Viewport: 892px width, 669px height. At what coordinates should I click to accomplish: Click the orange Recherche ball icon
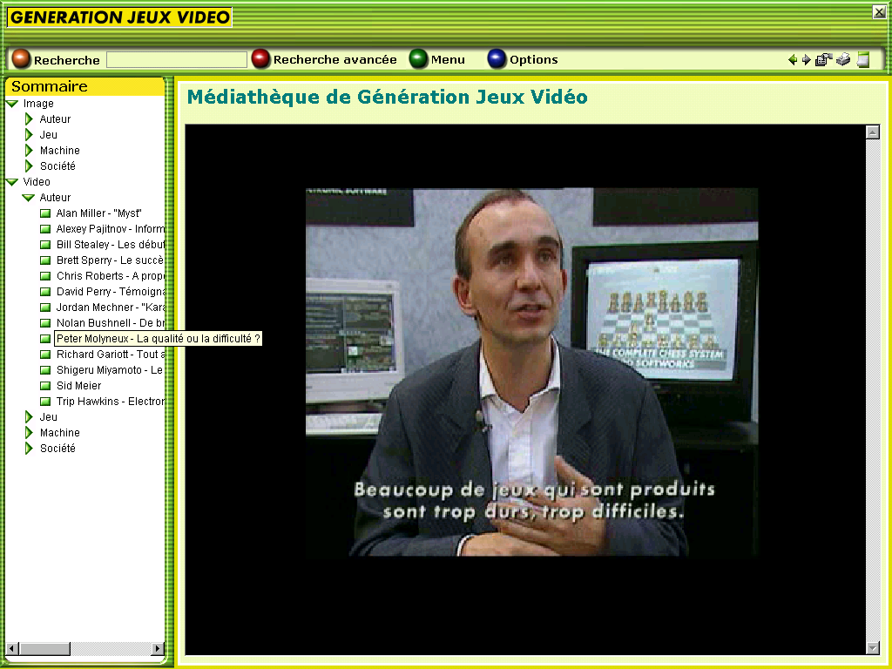[x=21, y=59]
